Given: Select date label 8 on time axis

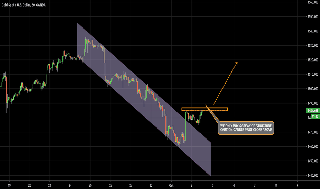Looking at the screenshot, I should point(276,186).
